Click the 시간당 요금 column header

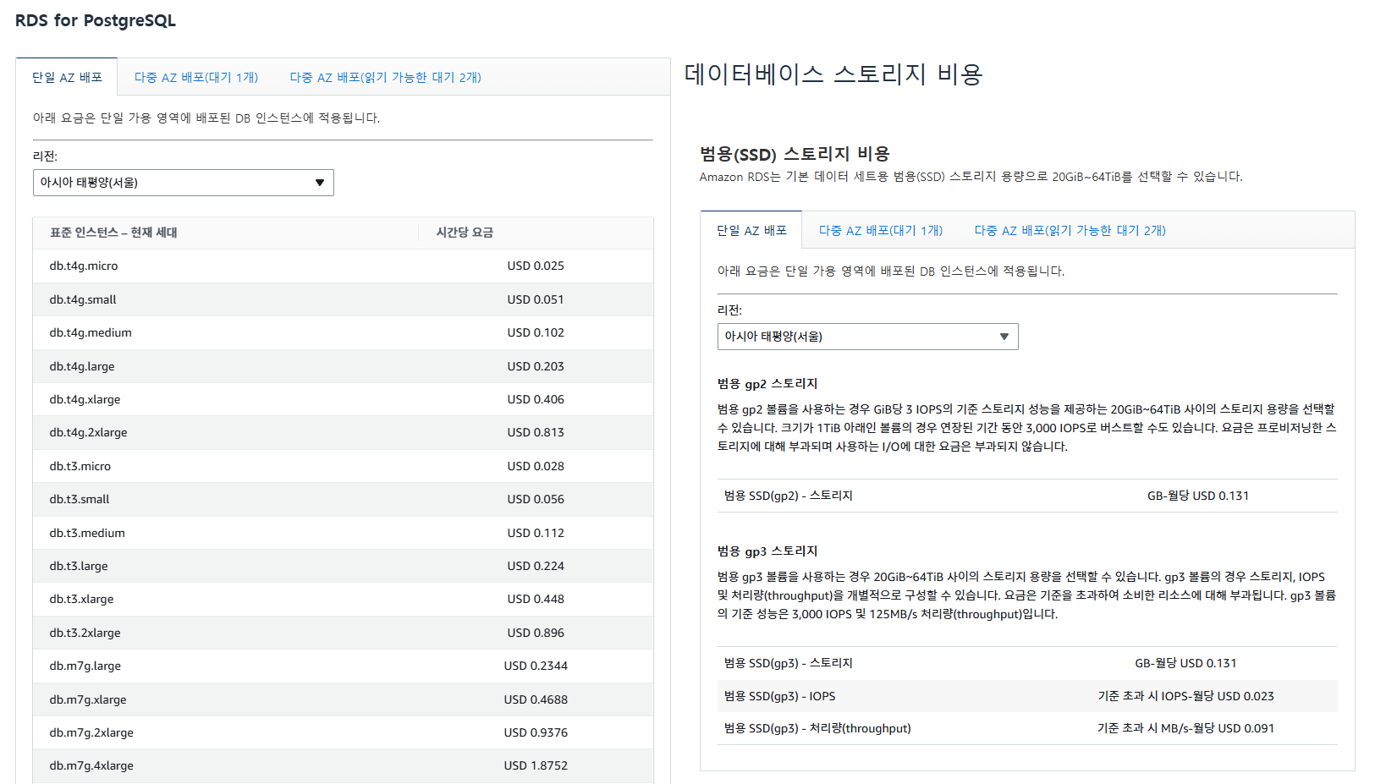point(465,233)
